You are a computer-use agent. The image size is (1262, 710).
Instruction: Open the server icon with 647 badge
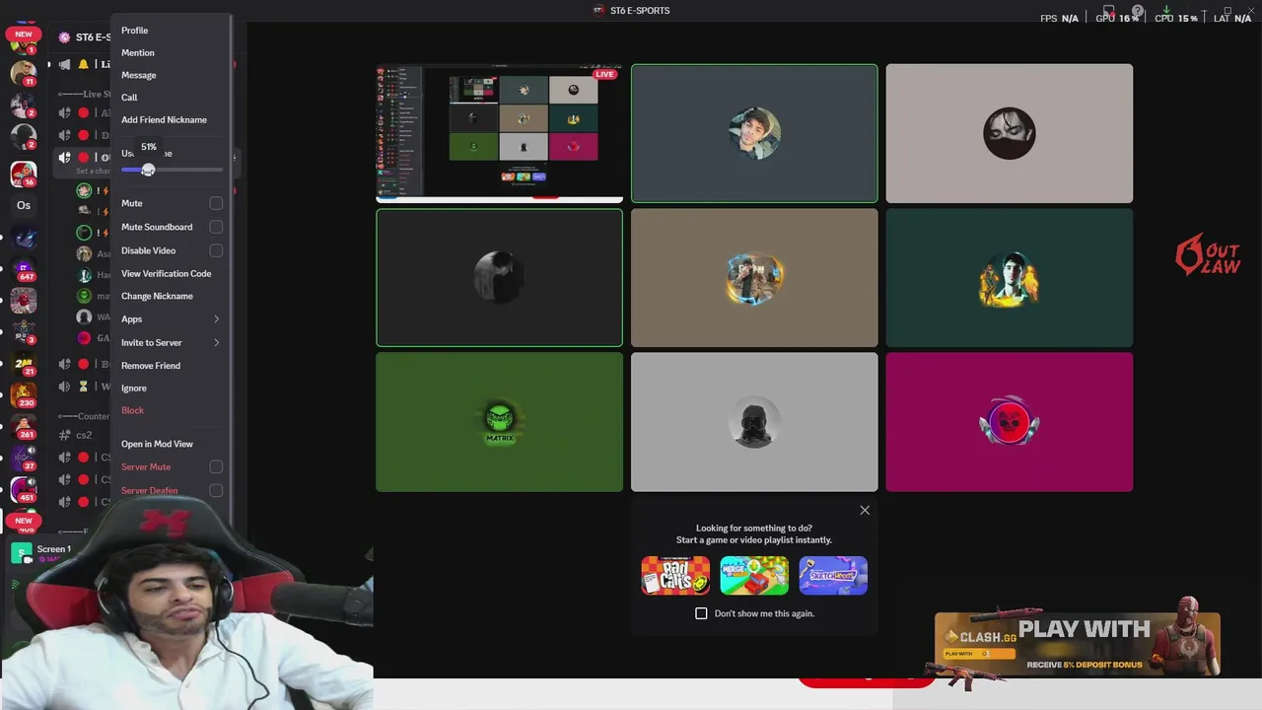[24, 269]
